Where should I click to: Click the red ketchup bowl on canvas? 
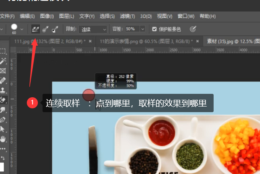pyautogui.click(x=162, y=133)
